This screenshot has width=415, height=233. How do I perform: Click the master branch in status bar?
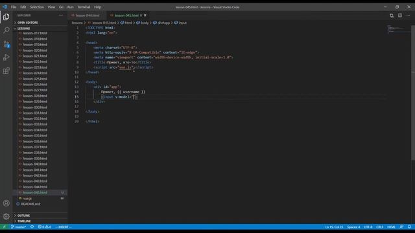[x=19, y=227]
